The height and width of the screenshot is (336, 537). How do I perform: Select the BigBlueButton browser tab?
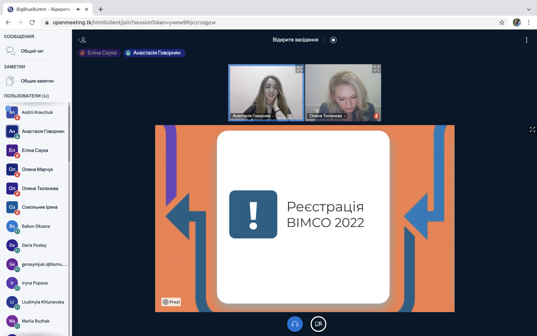coord(48,9)
